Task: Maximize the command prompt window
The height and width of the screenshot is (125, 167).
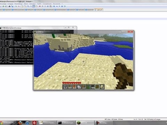Action: point(69,27)
